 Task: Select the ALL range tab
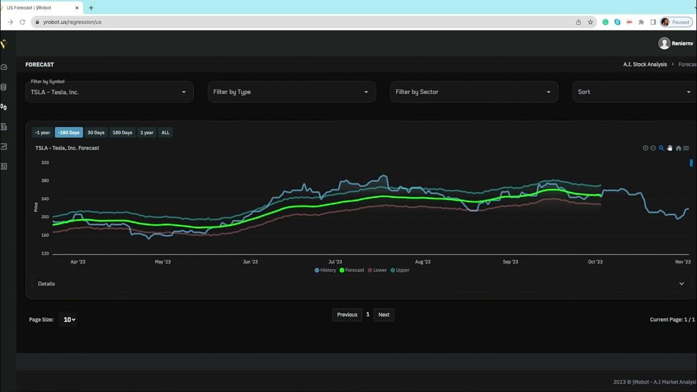(x=166, y=132)
